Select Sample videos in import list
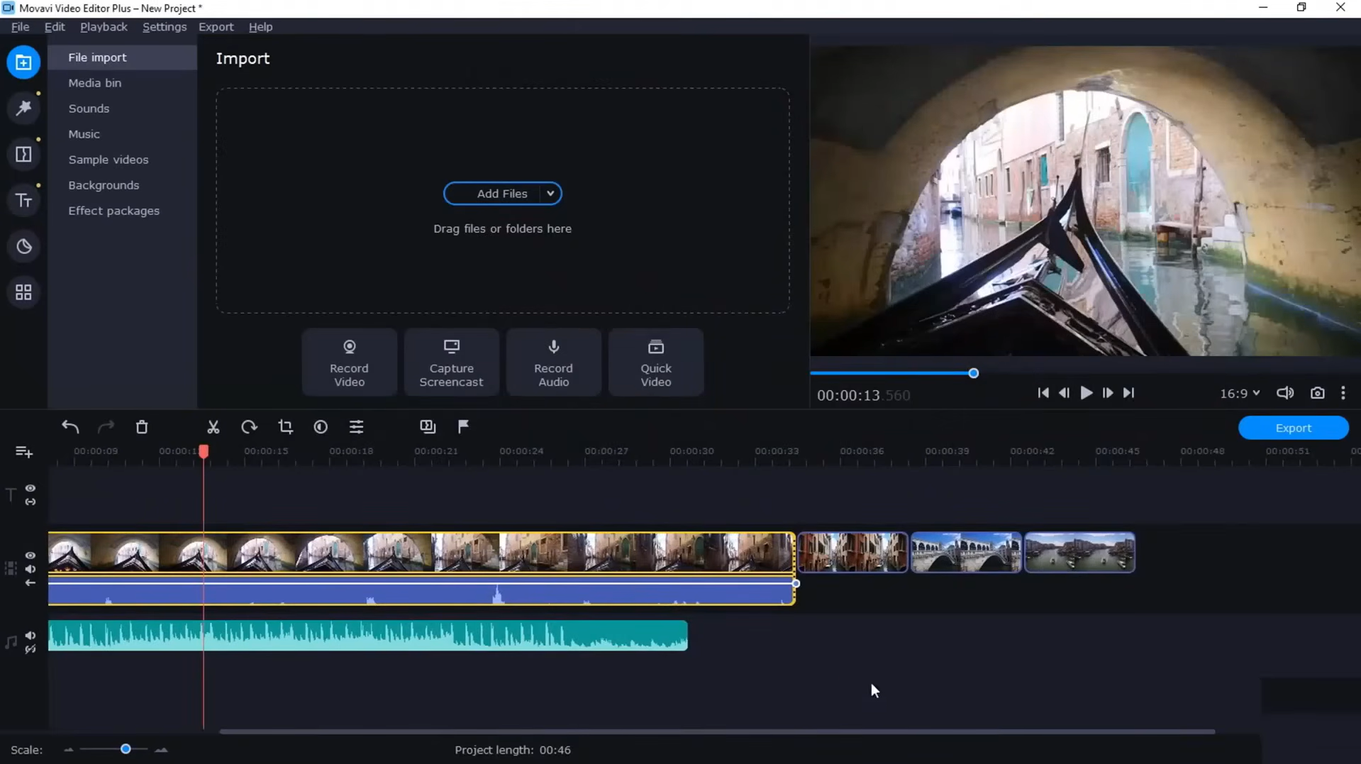This screenshot has height=764, width=1361. 109,160
